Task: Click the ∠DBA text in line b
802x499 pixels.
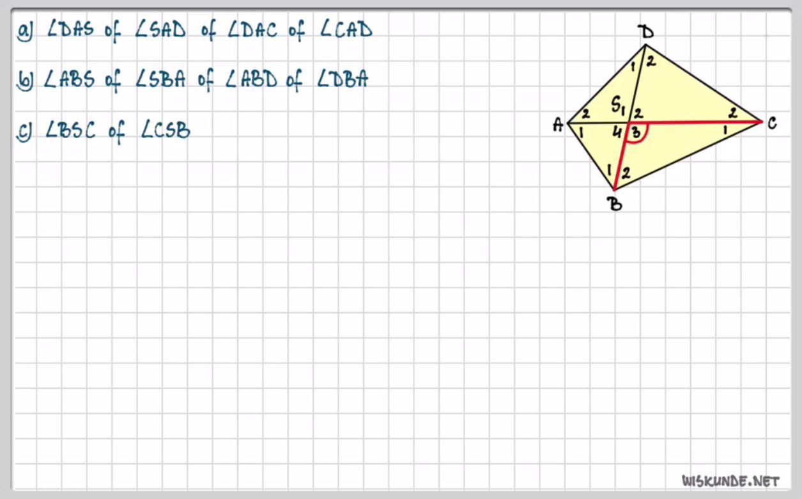Action: coord(343,79)
